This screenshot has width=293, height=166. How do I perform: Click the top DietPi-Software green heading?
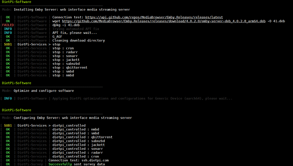pyautogui.click(x=17, y=2)
